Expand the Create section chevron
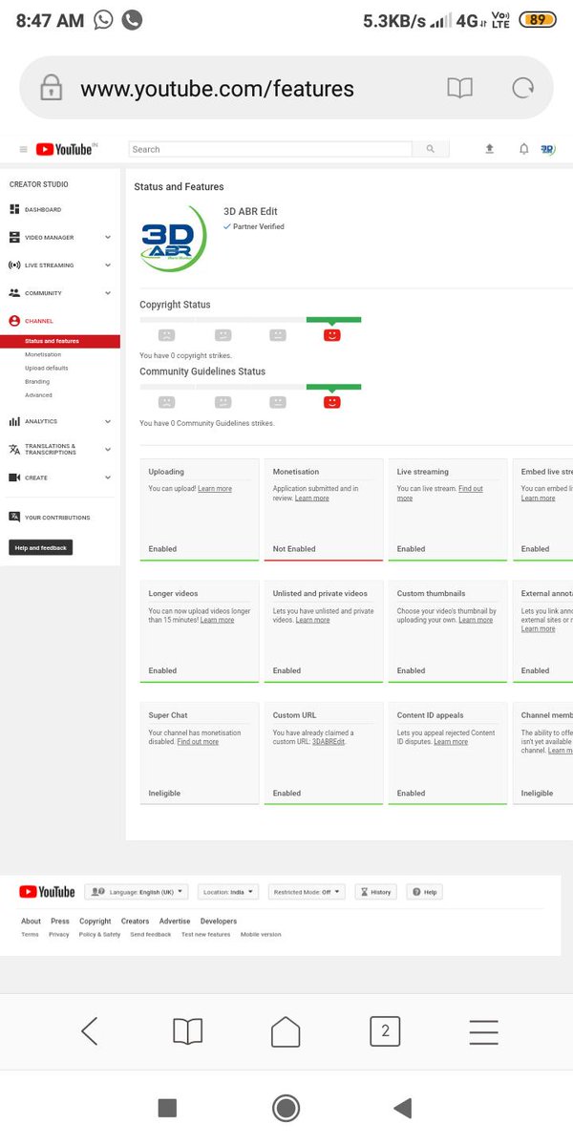Viewport: 573px width, 1146px height. pyautogui.click(x=108, y=477)
